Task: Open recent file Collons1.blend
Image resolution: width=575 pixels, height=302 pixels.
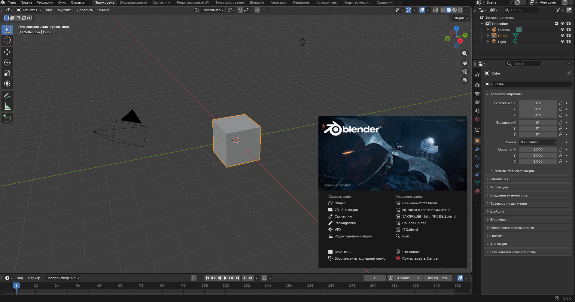Action: [414, 223]
